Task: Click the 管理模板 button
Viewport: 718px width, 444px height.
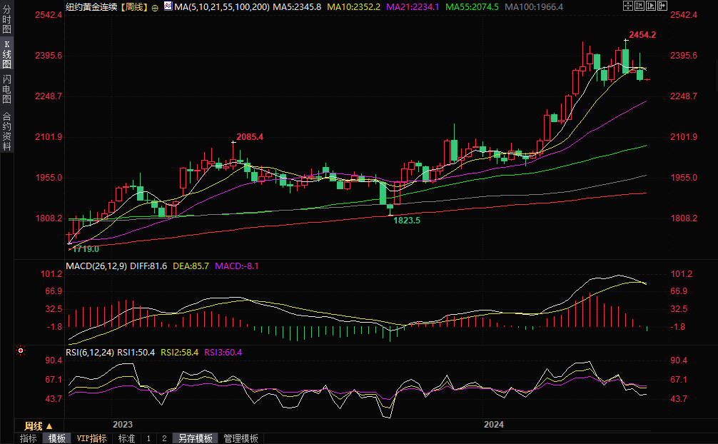Action: point(241,438)
